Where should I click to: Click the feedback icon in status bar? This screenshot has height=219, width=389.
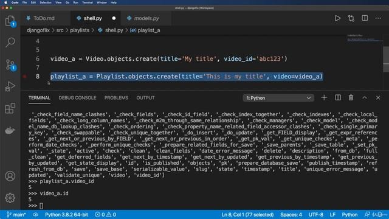367,215
